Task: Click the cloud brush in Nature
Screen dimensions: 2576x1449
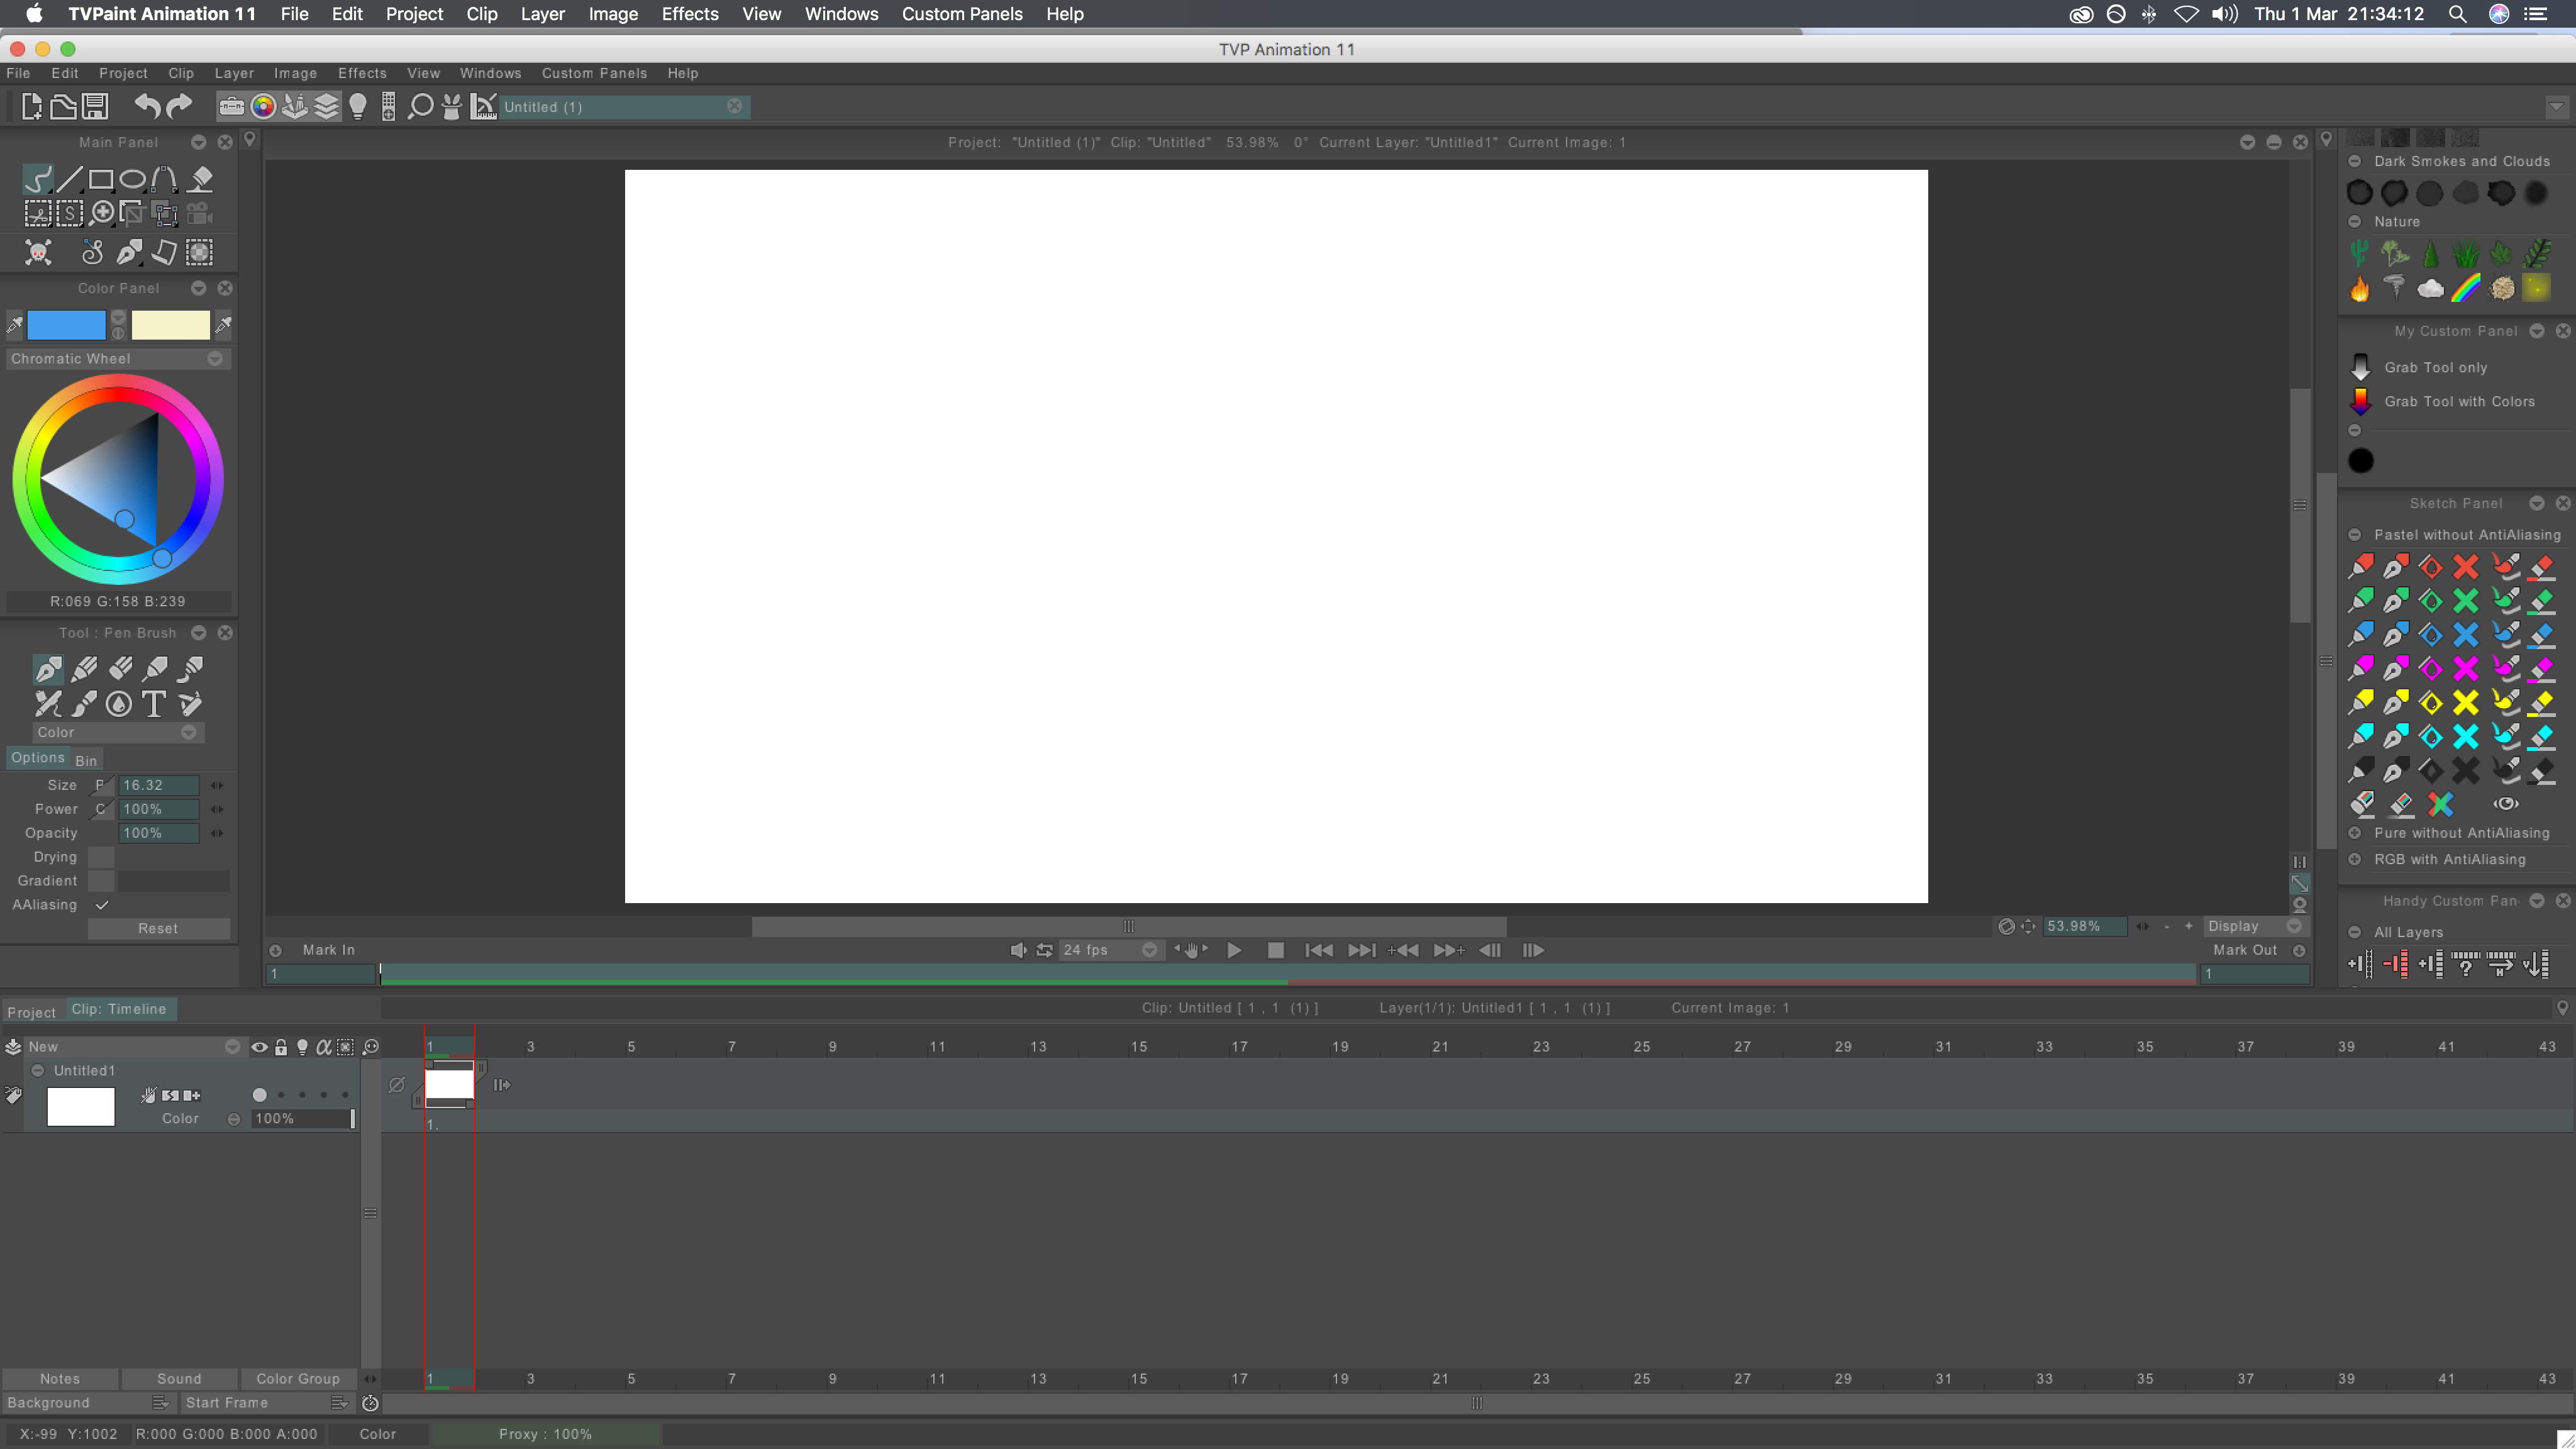Action: (2430, 289)
